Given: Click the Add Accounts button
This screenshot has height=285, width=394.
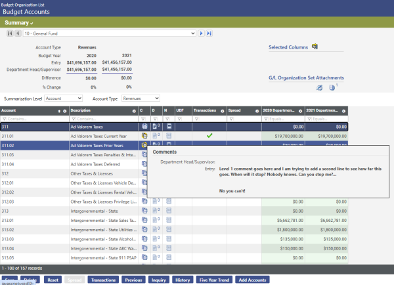Looking at the screenshot, I should coord(252,280).
